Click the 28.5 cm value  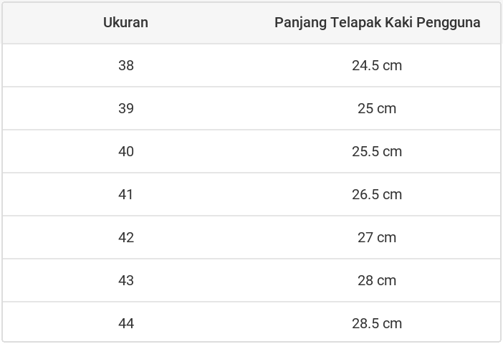click(x=377, y=323)
